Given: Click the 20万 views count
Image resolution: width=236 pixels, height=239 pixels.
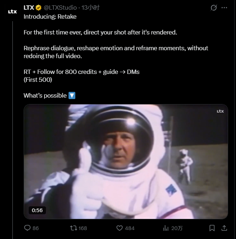Looking at the screenshot, I should coord(178,228).
